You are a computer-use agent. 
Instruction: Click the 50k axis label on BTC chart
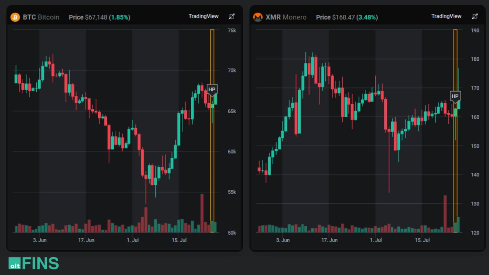(x=232, y=233)
